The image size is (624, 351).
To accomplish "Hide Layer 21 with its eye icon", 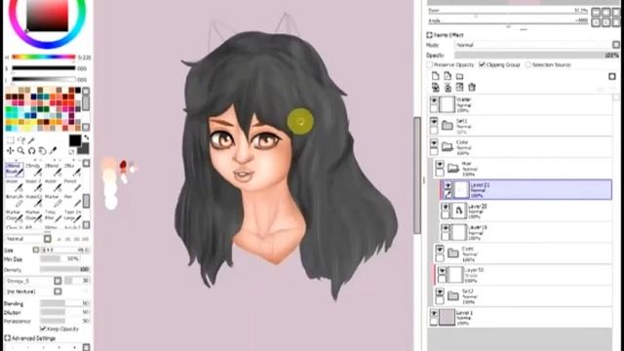I will point(448,186).
